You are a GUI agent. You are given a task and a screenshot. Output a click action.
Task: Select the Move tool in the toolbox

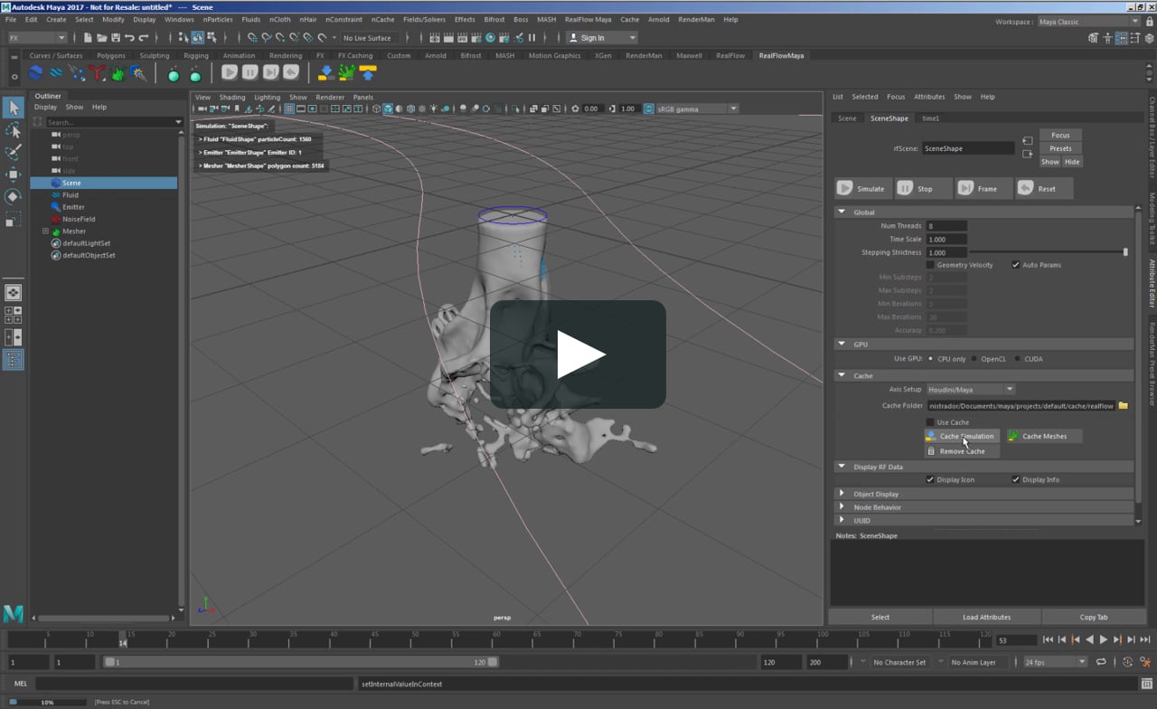click(13, 174)
